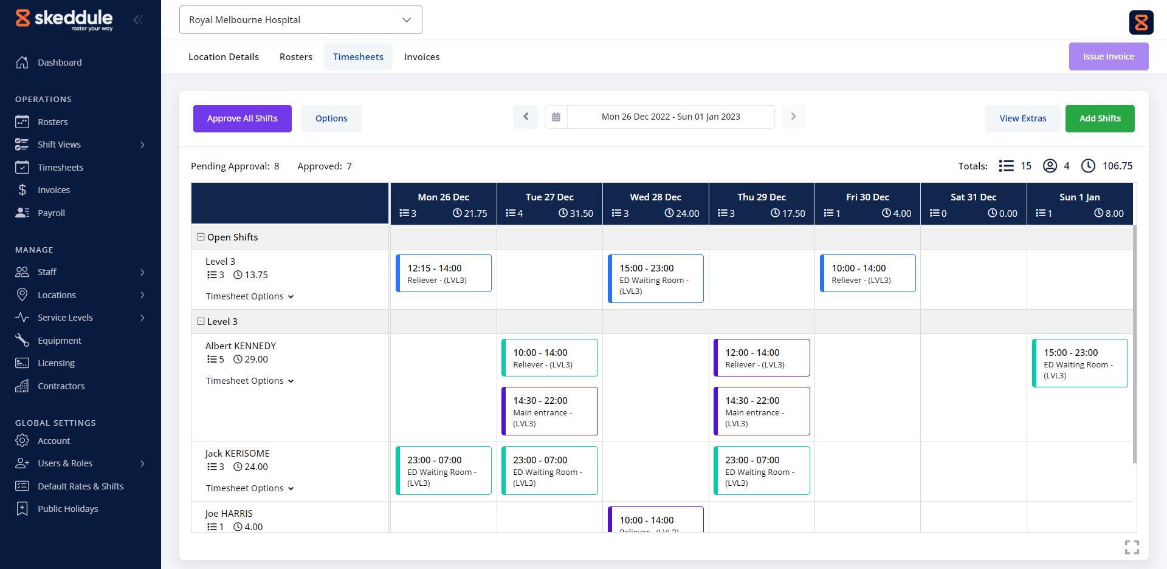Click the green Add Shifts button

click(x=1100, y=118)
